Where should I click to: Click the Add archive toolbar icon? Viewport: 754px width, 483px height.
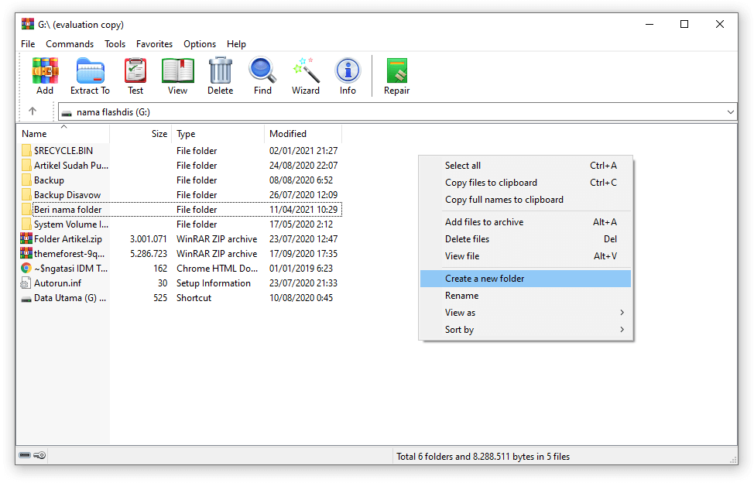(x=45, y=71)
